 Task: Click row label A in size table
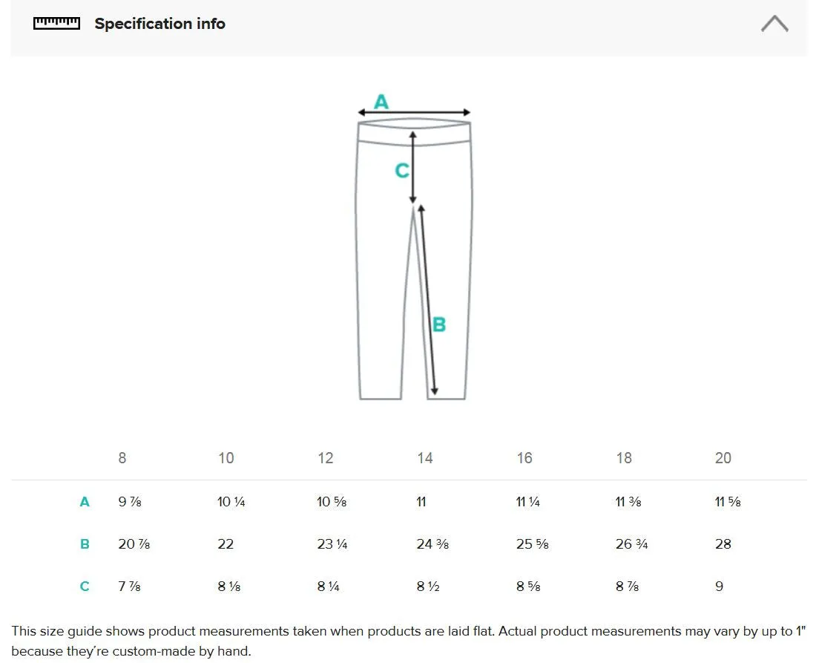pyautogui.click(x=85, y=502)
